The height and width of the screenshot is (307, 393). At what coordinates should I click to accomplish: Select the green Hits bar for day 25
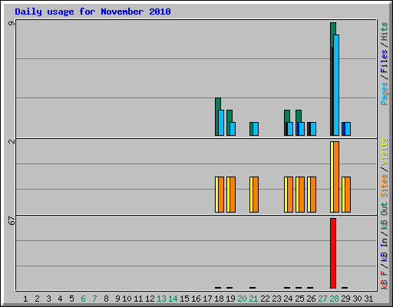tap(298, 123)
